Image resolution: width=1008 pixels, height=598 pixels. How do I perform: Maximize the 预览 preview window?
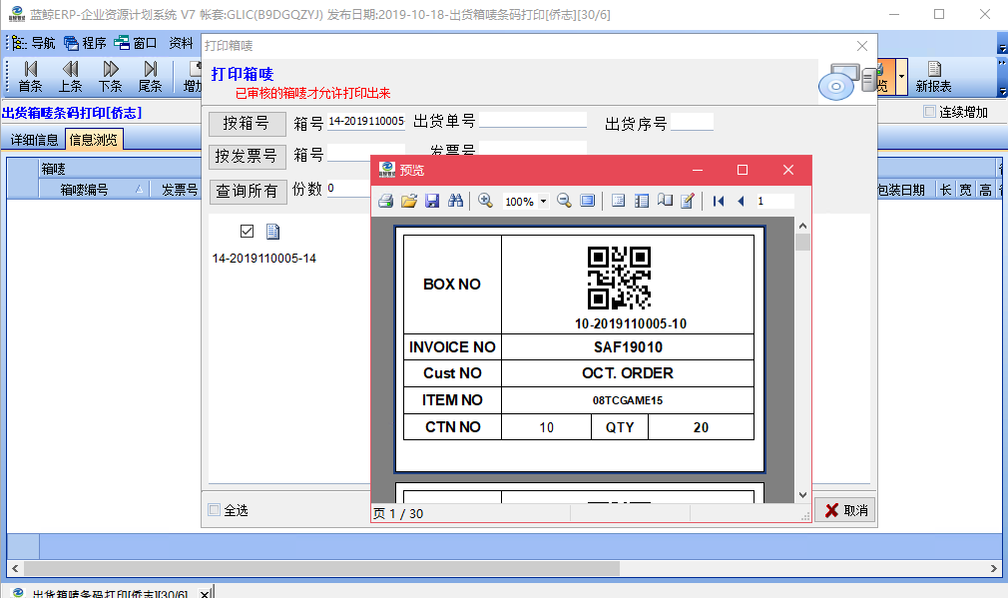click(743, 170)
